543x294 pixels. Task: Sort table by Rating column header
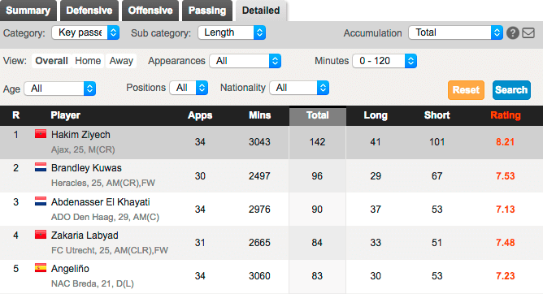506,115
